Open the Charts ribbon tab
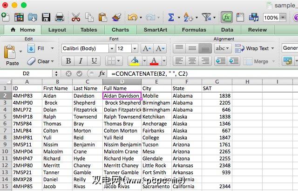This screenshot has width=298, height=191. click(120, 30)
